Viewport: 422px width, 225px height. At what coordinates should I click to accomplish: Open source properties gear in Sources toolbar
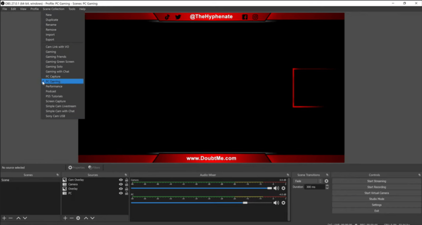[78, 218]
